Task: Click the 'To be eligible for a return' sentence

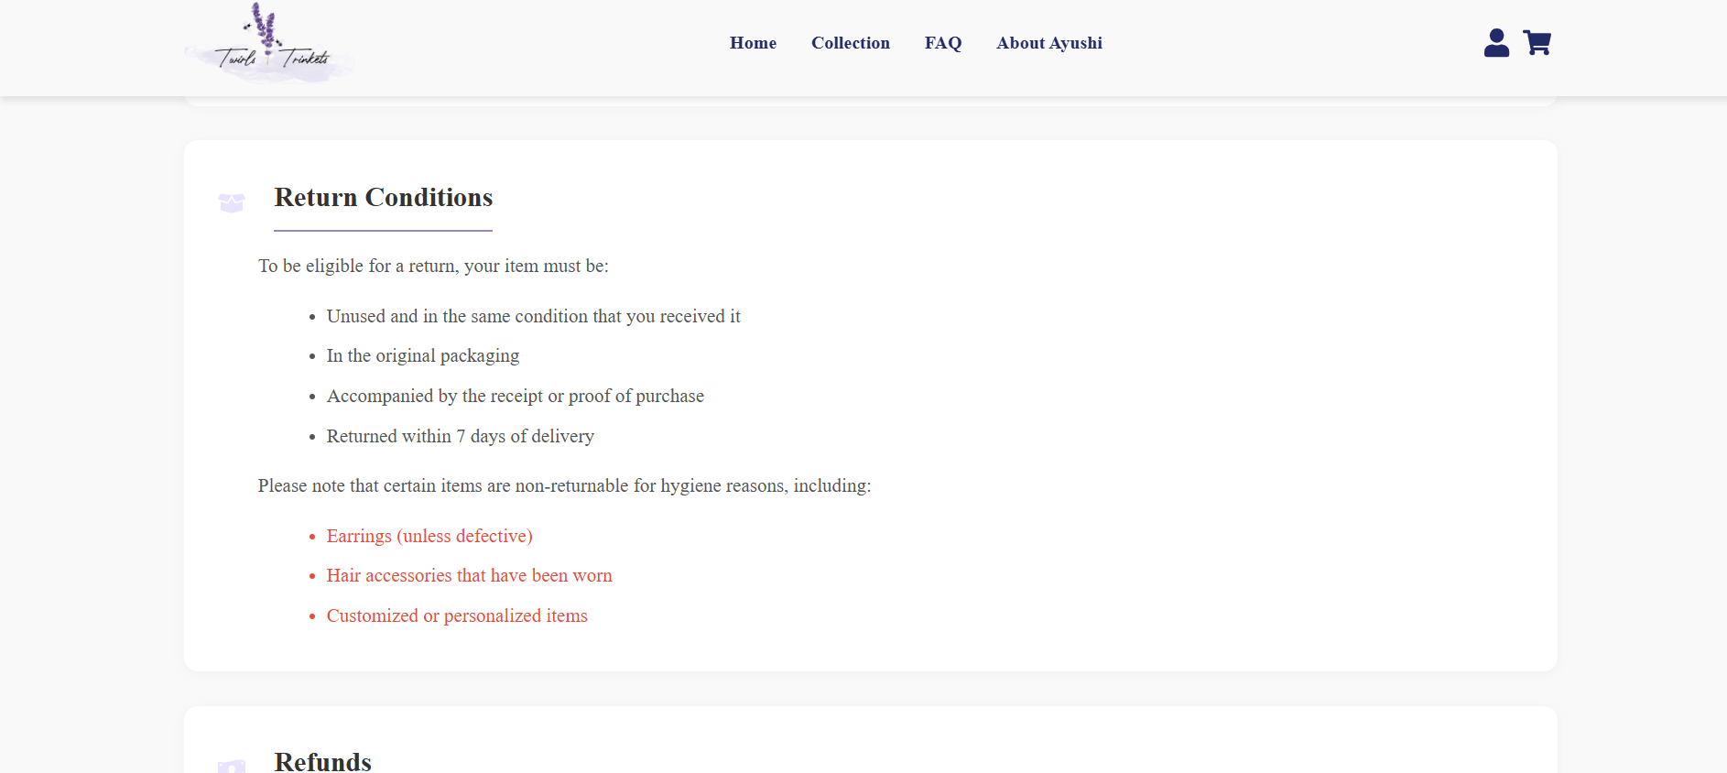Action: pyautogui.click(x=433, y=266)
